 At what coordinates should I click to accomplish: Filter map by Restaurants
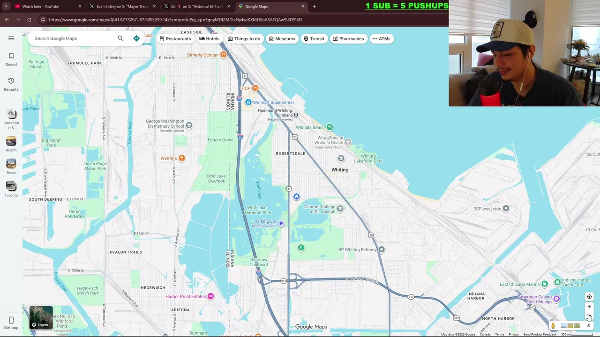click(175, 39)
